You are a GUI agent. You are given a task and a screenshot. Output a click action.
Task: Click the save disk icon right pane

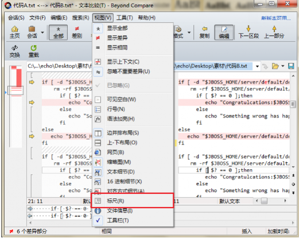[x=291, y=67]
